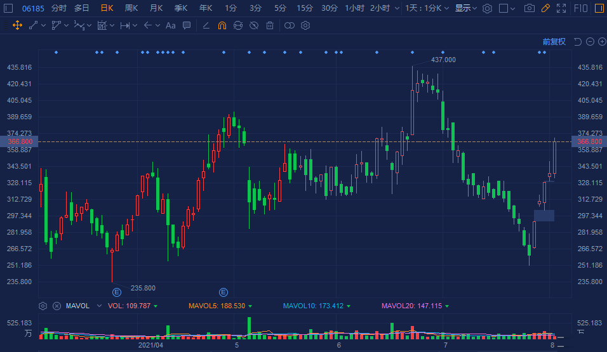Expand wave pattern tool options arrow
Image resolution: width=607 pixels, height=352 pixels.
89,25
